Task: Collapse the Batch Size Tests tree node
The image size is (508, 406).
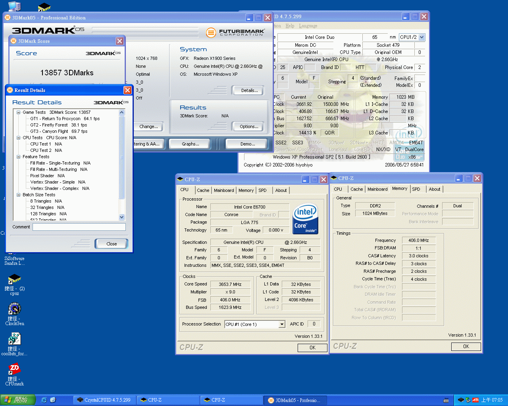Action: 19,195
